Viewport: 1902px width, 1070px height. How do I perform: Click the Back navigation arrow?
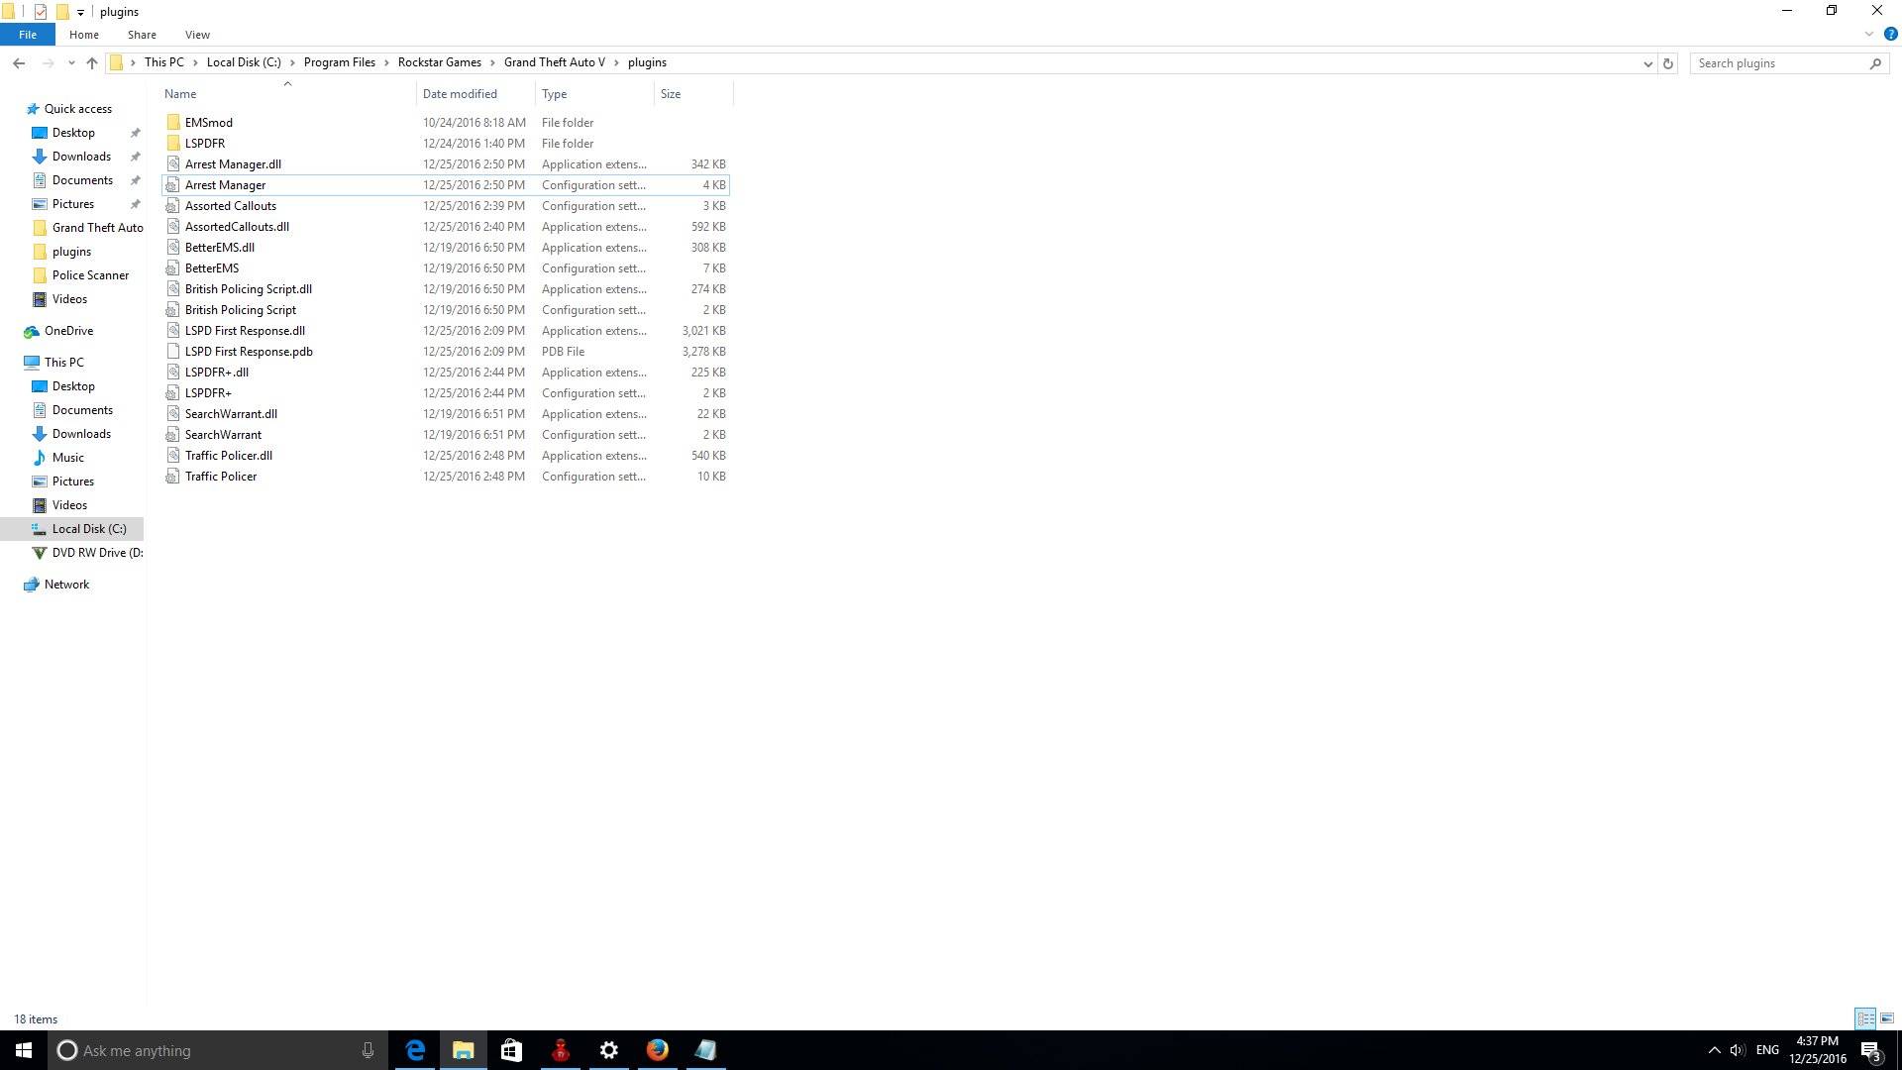pos(19,63)
